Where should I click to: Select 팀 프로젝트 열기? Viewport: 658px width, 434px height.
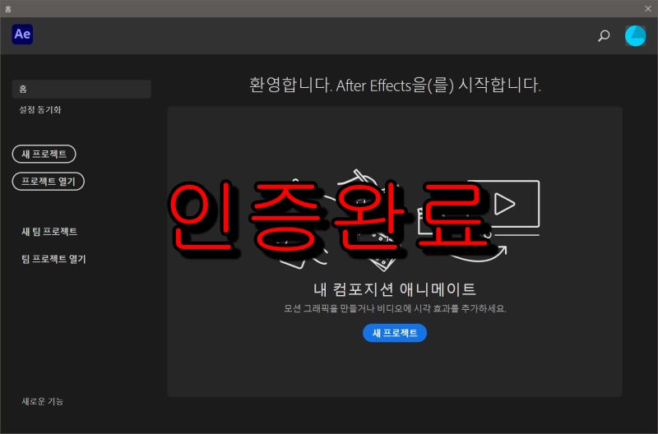pyautogui.click(x=53, y=259)
